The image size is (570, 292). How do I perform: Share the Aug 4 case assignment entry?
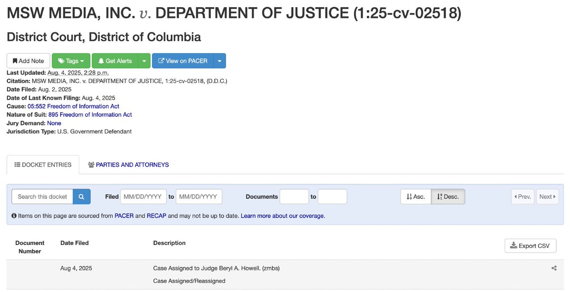(554, 268)
